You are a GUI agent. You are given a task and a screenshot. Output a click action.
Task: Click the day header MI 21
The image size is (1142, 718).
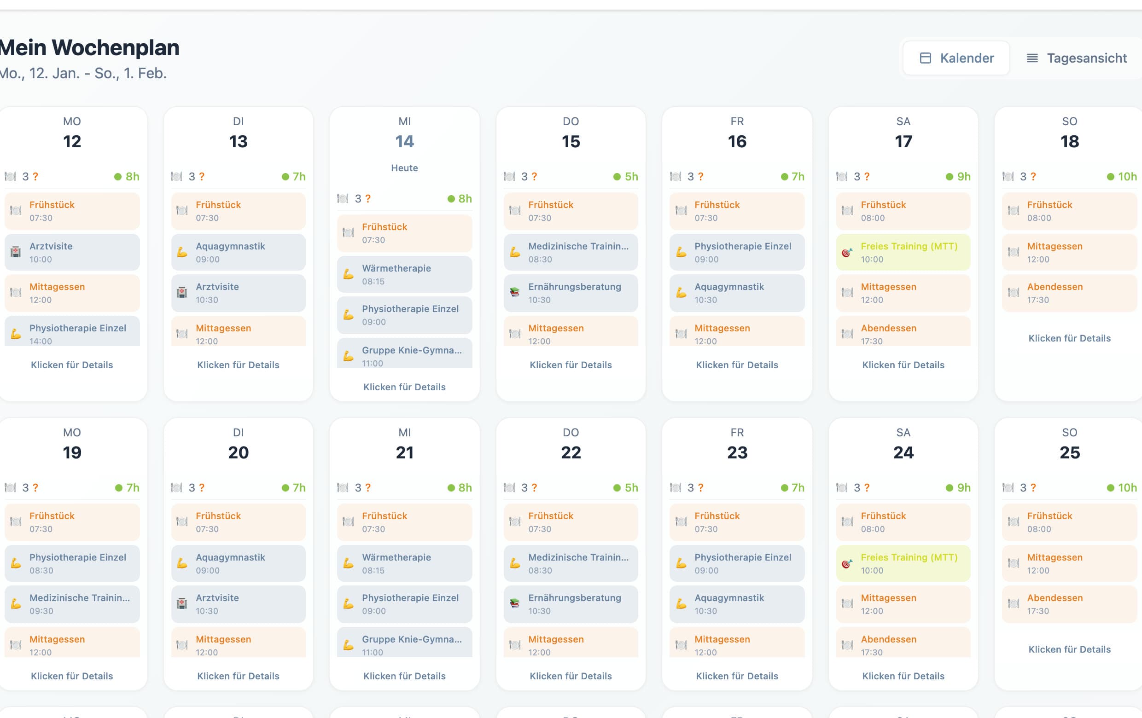click(x=405, y=444)
